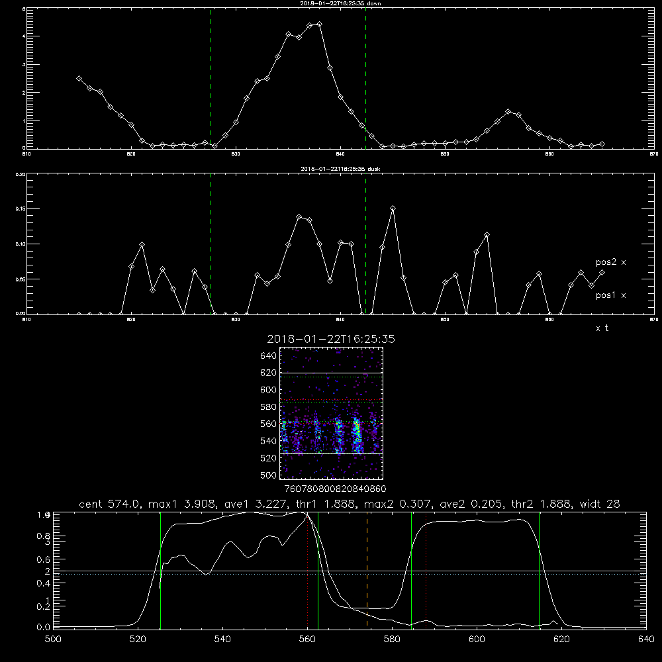Click the first diamond data point of the dawn curve

point(79,79)
